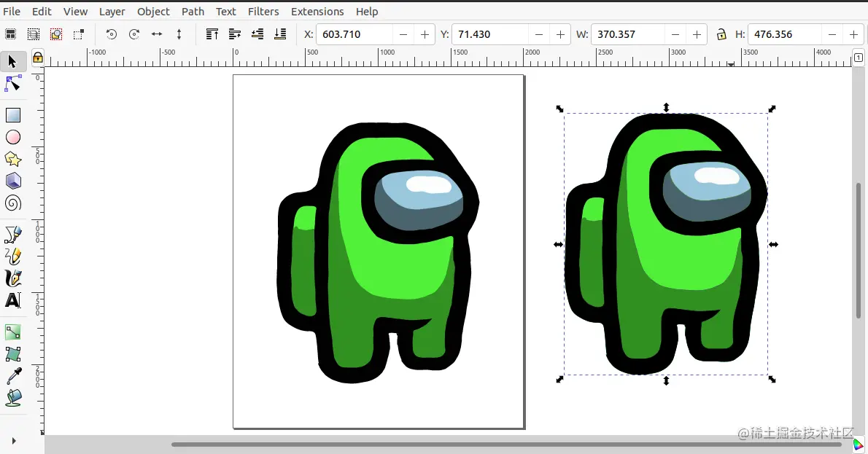Screen dimensions: 868x454
Task: Open the Help menu
Action: tap(366, 12)
